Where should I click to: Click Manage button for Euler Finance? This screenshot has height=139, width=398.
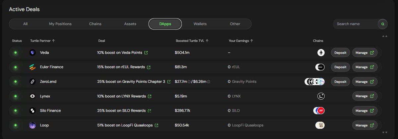[x=365, y=67]
